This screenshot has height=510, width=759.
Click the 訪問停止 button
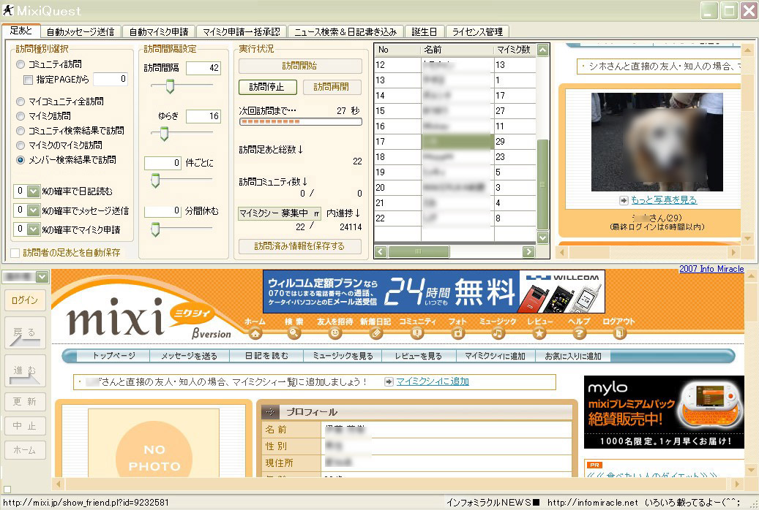point(268,87)
